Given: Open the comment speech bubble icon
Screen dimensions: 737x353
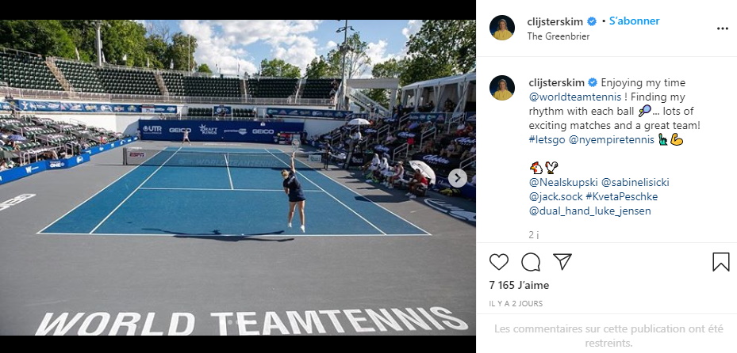Looking at the screenshot, I should [x=531, y=262].
